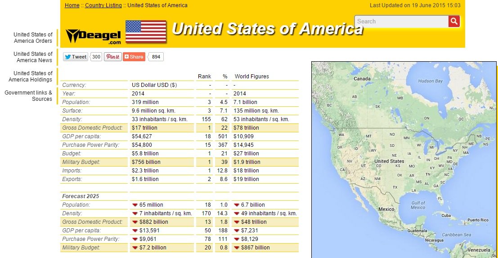The width and height of the screenshot is (498, 258).
Task: Click Hudson Bay on the map
Action: (431, 81)
